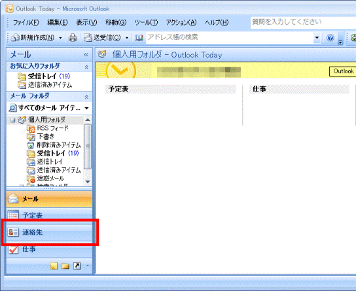Viewport: 356px width, 291px height.
Task: Select the RSS フィード folder
Action: 52,128
